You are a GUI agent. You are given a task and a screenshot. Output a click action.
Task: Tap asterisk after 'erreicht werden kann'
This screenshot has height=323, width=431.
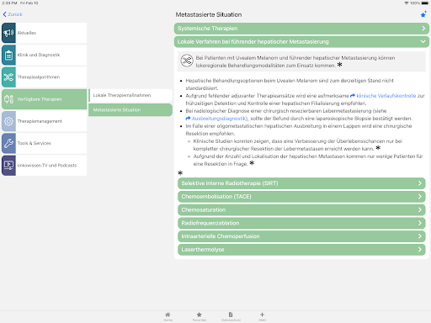click(x=378, y=148)
